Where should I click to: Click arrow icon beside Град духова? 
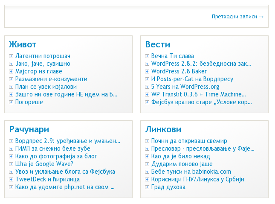pos(147,187)
